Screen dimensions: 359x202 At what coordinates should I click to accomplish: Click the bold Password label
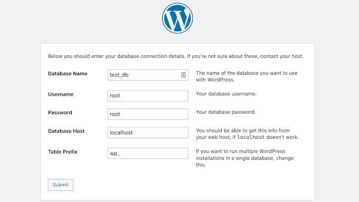(x=60, y=113)
